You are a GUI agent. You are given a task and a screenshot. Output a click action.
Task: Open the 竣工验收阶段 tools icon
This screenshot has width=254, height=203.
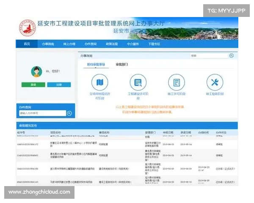(215, 82)
